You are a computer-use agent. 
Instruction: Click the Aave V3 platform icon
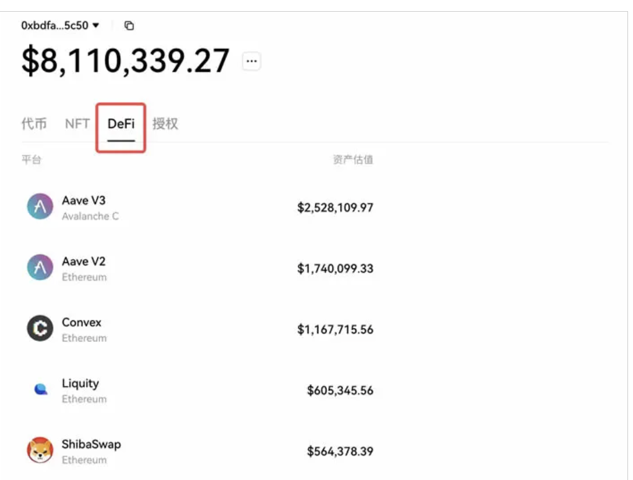[40, 207]
